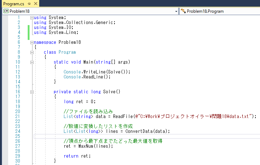
Task: Click 'System.IO' in the using line
Action: pyautogui.click(x=60, y=27)
